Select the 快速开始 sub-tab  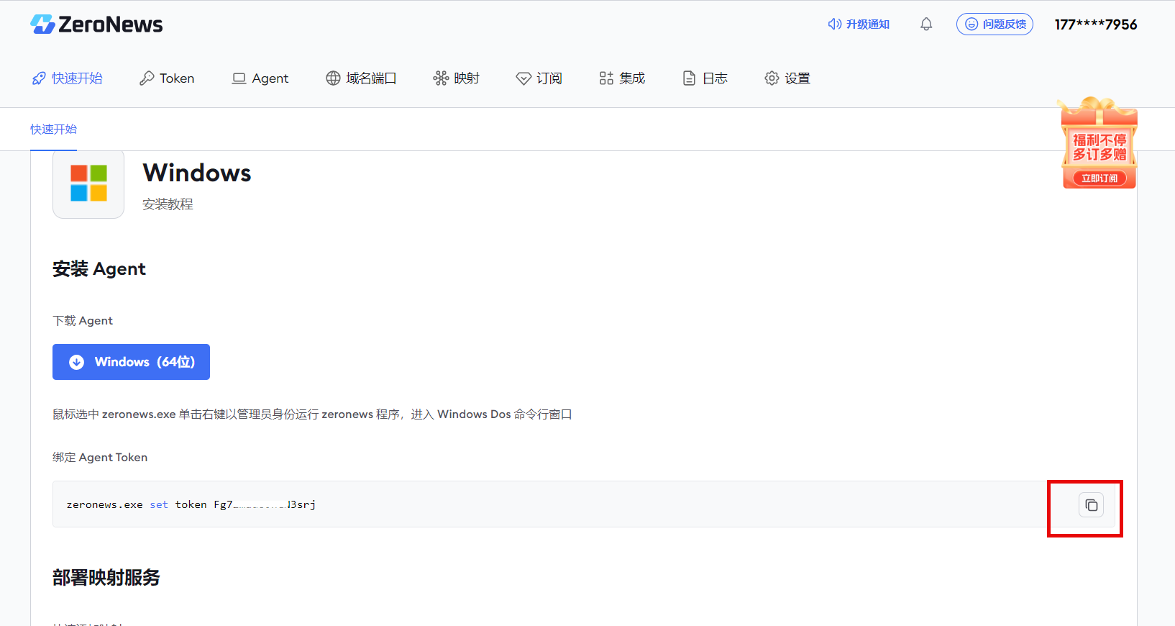53,130
